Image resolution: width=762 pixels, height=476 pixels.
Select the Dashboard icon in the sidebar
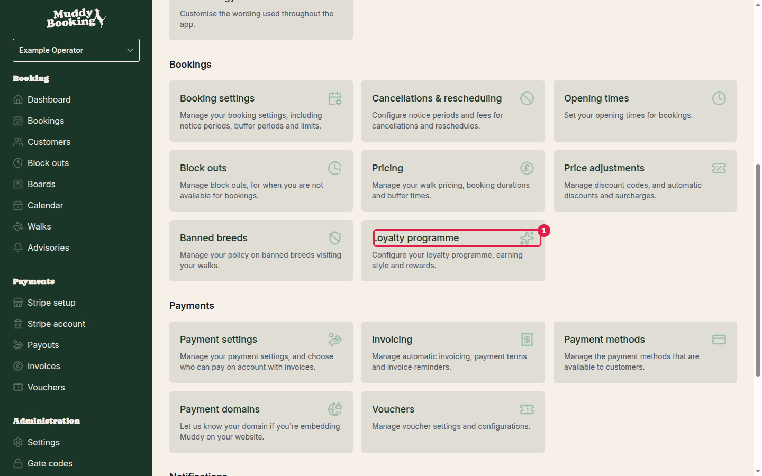(x=17, y=99)
